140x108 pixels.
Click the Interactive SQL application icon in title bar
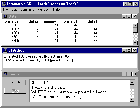point(4,4)
